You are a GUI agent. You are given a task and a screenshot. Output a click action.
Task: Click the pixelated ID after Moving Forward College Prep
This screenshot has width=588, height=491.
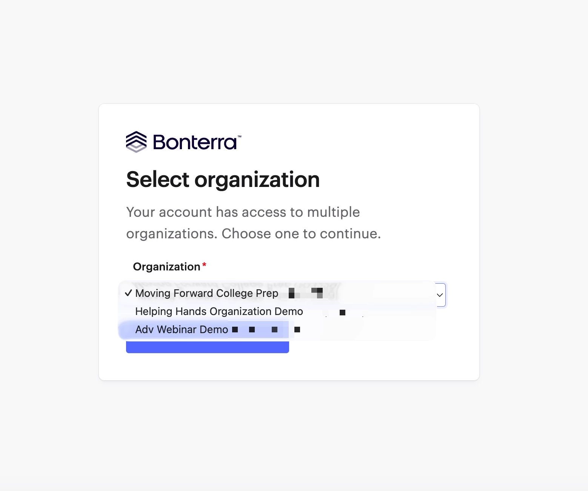click(x=306, y=293)
